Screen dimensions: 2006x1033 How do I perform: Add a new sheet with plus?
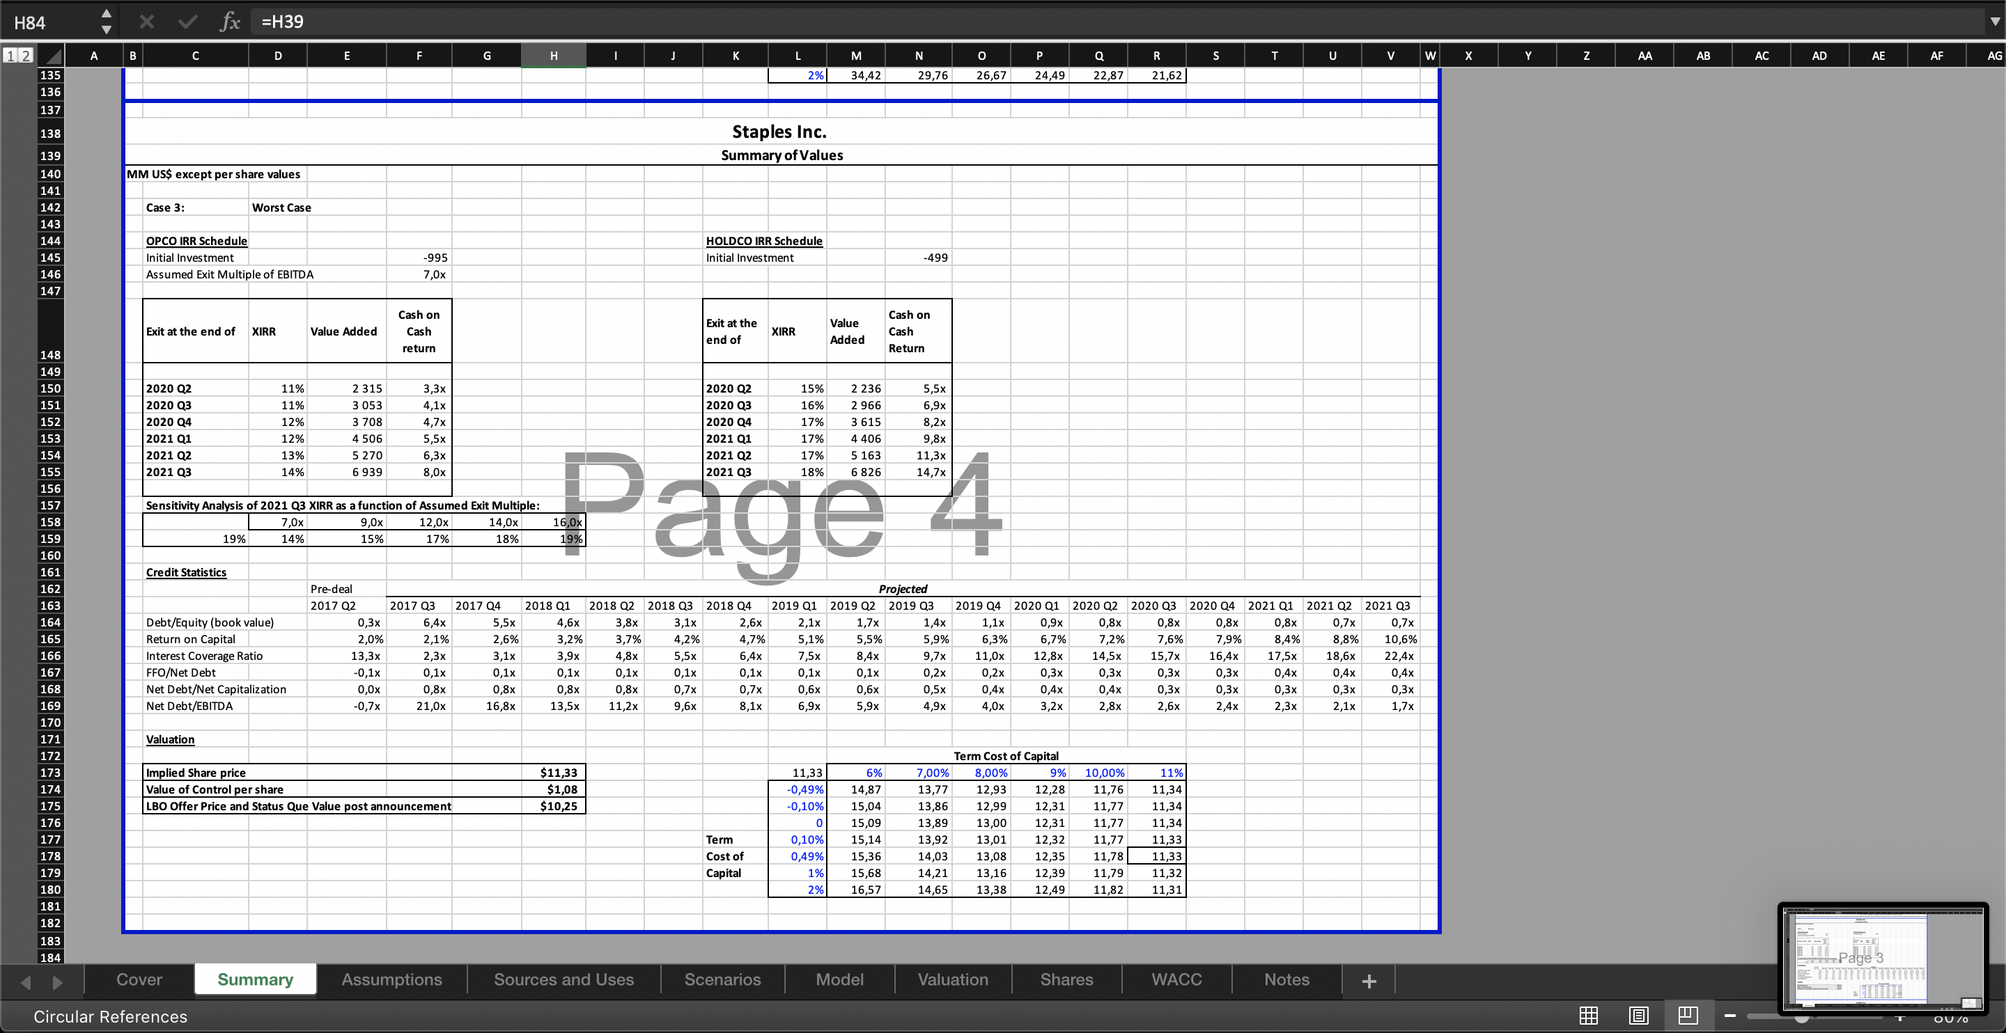coord(1369,981)
